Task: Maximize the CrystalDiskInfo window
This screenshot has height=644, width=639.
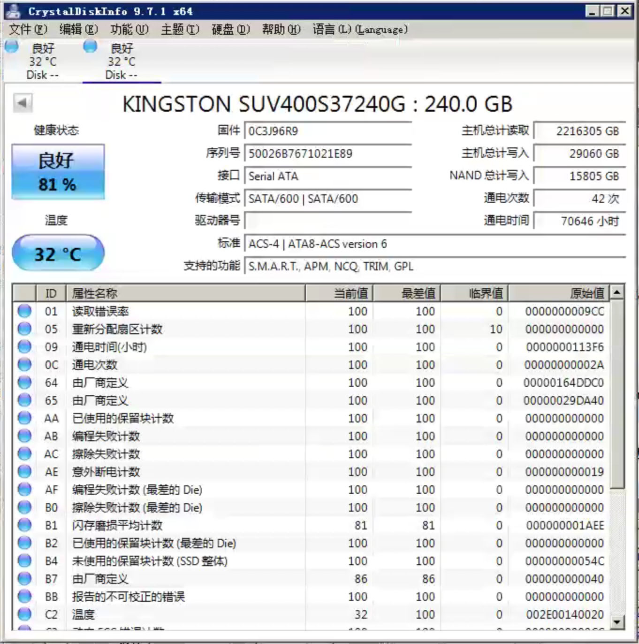Action: pos(608,11)
